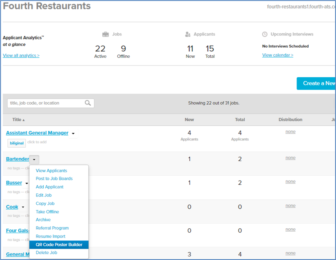Open Referral Program menu item
The height and width of the screenshot is (260, 336).
coord(52,228)
